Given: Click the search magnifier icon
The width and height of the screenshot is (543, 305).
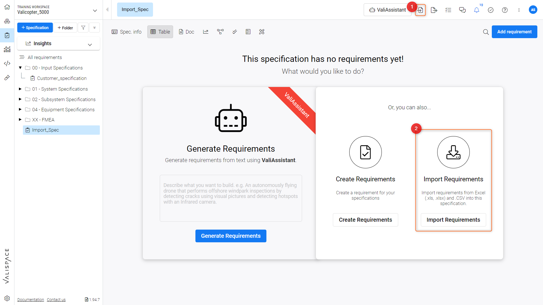Looking at the screenshot, I should [486, 32].
